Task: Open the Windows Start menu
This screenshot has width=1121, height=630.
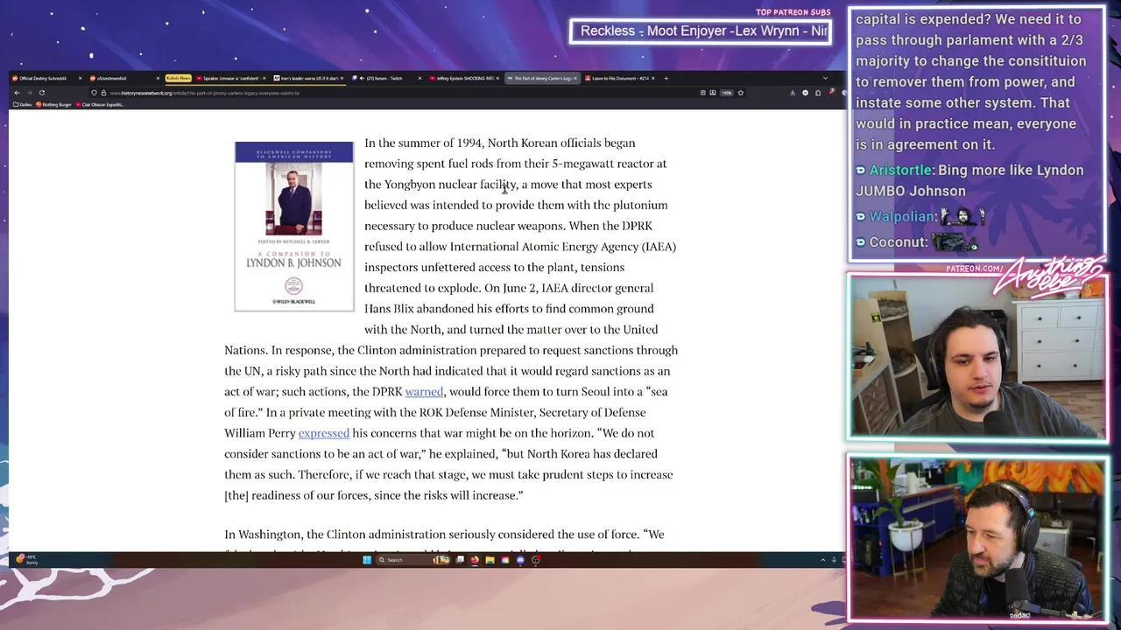Action: 367,560
